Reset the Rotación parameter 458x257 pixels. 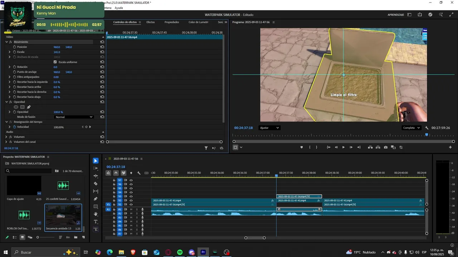pyautogui.click(x=102, y=67)
